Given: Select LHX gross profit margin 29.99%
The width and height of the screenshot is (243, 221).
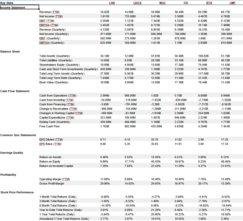Looking at the screenshot, I should (105, 183).
